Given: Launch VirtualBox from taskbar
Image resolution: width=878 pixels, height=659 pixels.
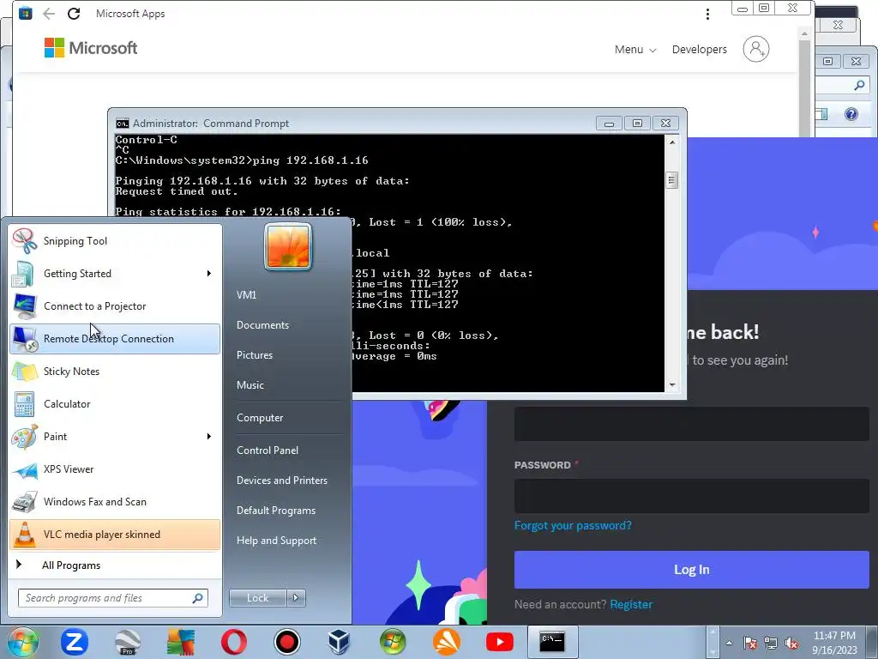Looking at the screenshot, I should click(340, 642).
